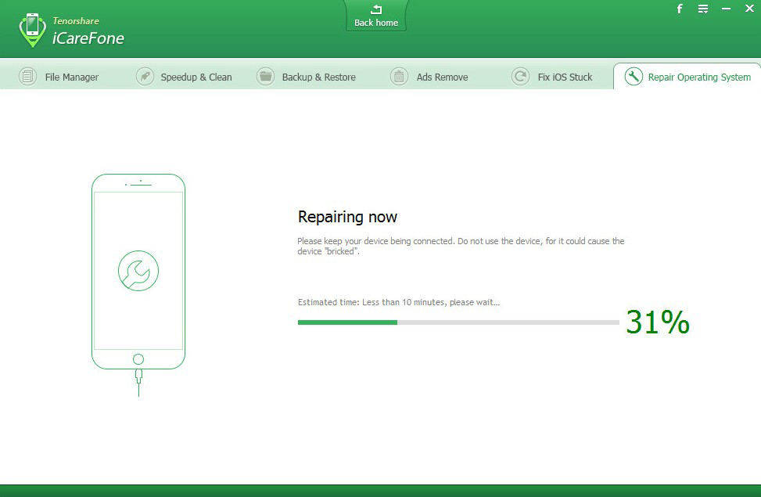The image size is (761, 497).
Task: Go to Backup & Restore tab
Action: 307,77
